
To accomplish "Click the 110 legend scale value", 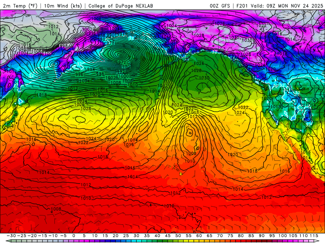I will coord(303,236).
